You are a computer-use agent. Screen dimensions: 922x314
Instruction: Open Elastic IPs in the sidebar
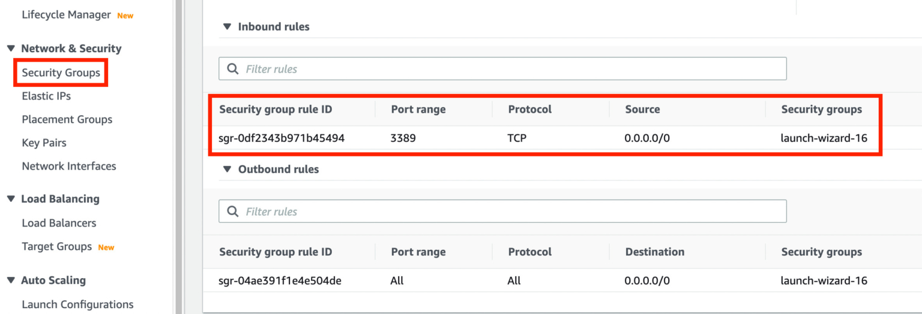pyautogui.click(x=46, y=96)
